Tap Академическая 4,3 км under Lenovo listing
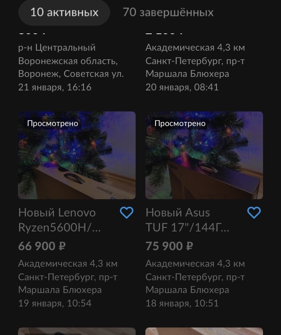The height and width of the screenshot is (335, 281). 68,264
